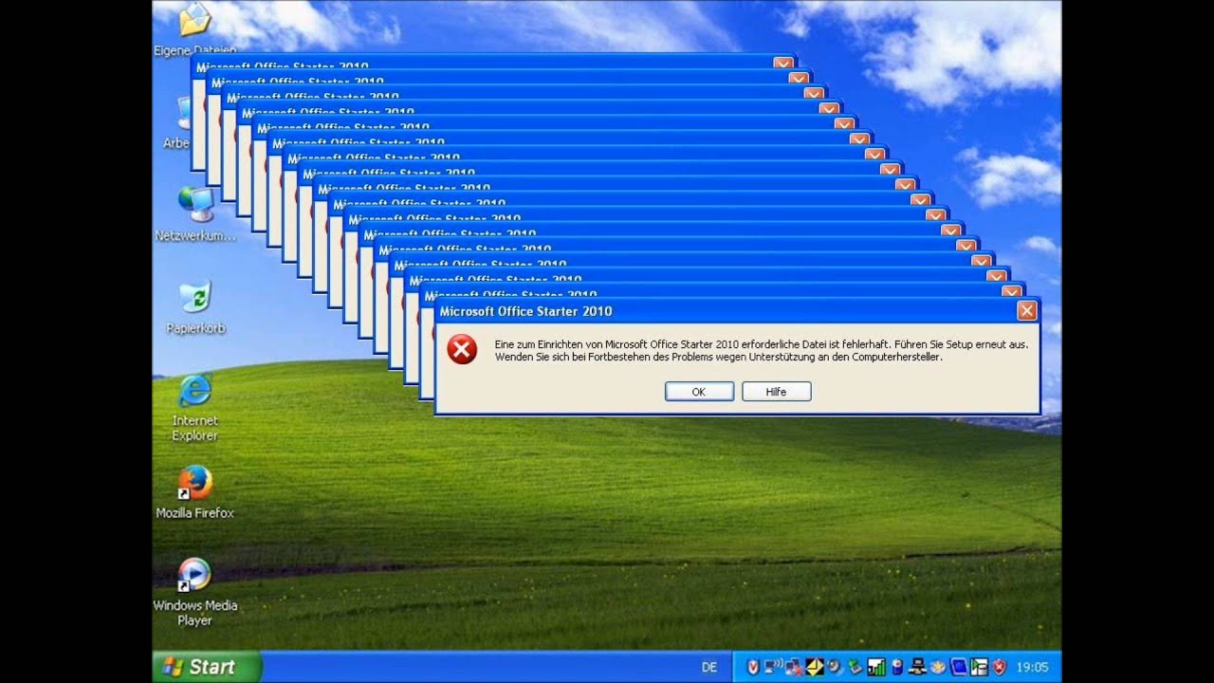Select the Eigene Dateien desktop icon
The image size is (1214, 683).
[194, 28]
